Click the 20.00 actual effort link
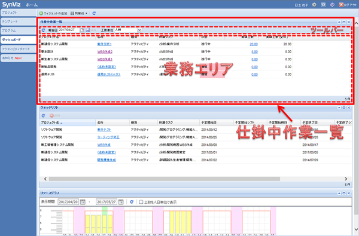This screenshot has width=359, height=236. [x=254, y=44]
